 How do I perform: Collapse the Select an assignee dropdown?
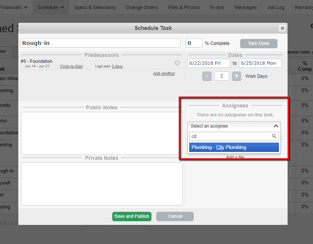pos(276,126)
